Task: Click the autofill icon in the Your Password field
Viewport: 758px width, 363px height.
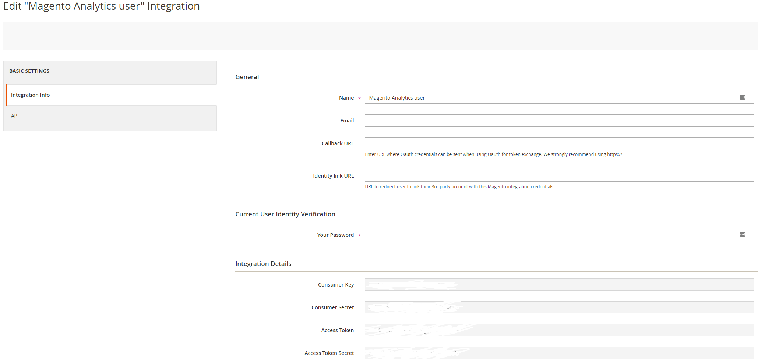Action: coord(743,234)
